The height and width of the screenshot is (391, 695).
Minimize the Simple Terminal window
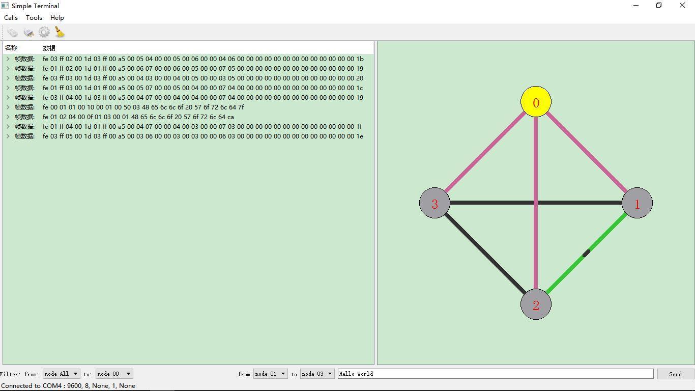point(635,6)
